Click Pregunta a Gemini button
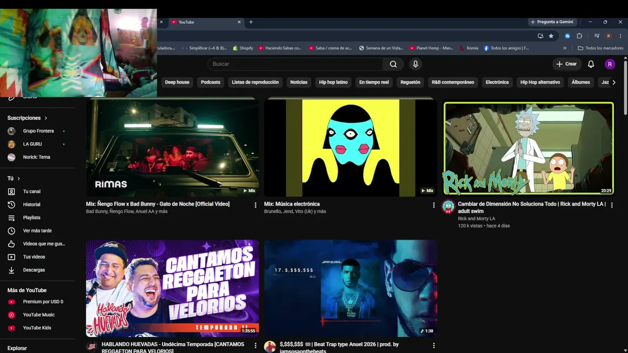Viewport: 628px width, 353px height. (x=552, y=22)
